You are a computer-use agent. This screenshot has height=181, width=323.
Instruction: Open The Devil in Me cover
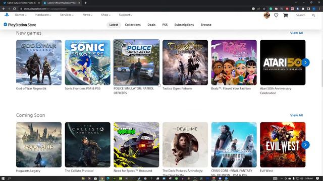[185, 145]
